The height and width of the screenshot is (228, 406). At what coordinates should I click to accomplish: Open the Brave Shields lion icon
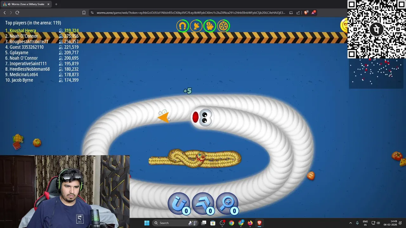[306, 13]
